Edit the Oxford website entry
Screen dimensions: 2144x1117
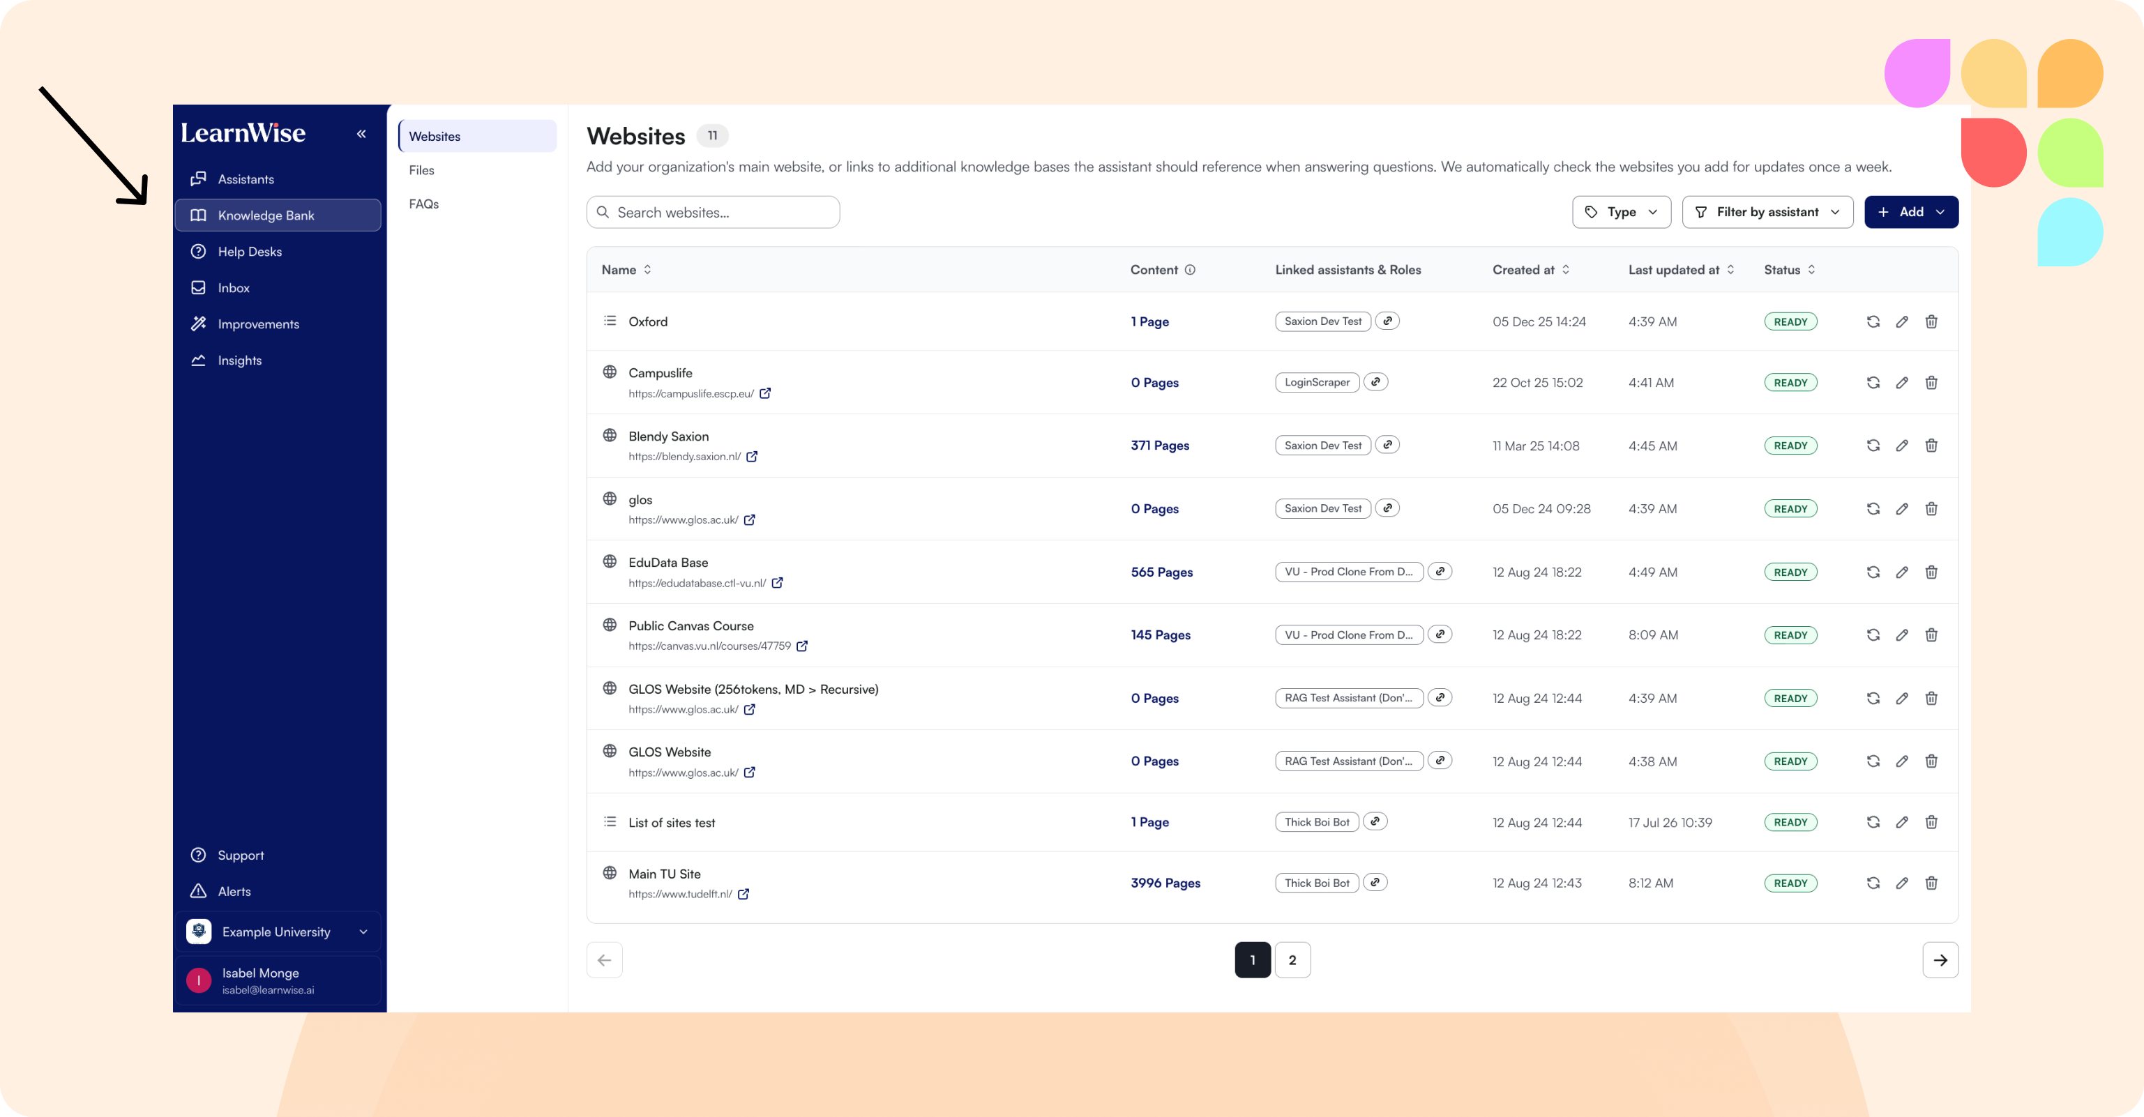tap(1902, 322)
